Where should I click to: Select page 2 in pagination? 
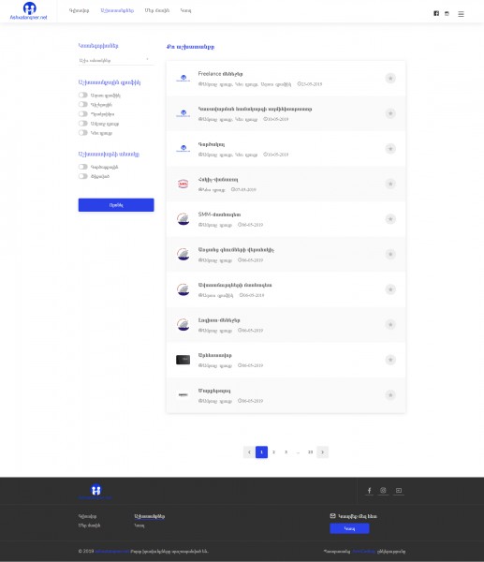(273, 452)
